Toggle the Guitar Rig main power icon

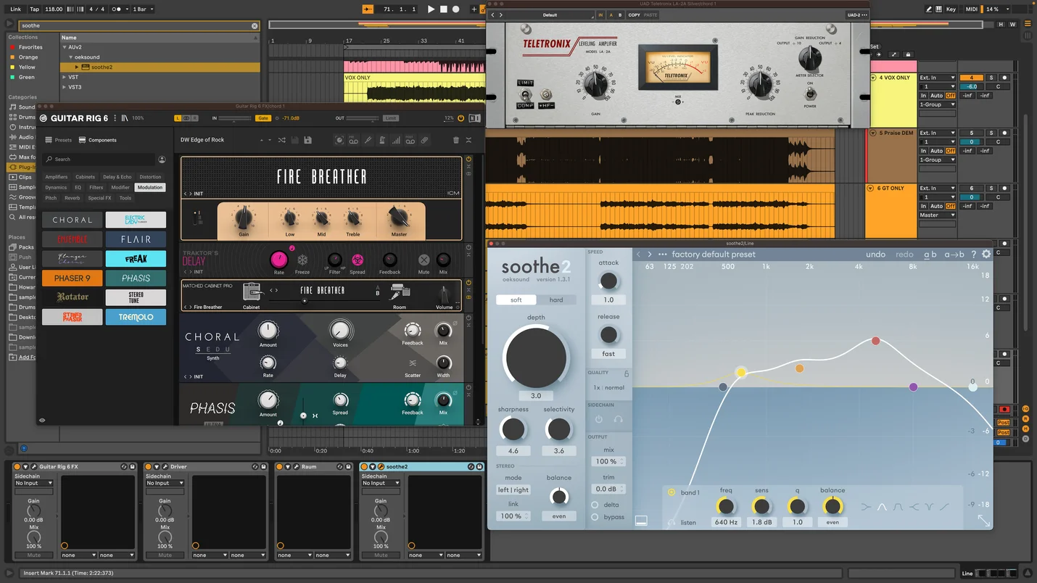click(461, 118)
